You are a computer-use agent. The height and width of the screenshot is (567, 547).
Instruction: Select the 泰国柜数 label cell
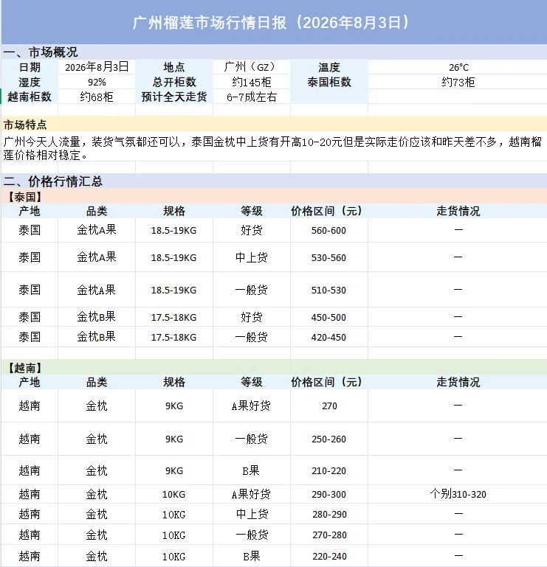(329, 82)
